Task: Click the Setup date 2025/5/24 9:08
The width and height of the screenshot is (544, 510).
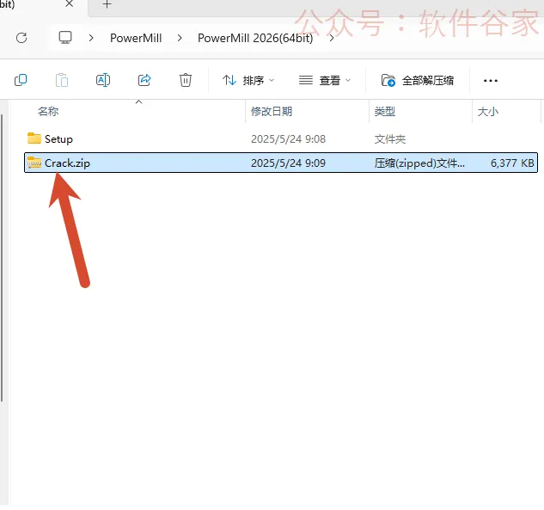Action: point(288,139)
